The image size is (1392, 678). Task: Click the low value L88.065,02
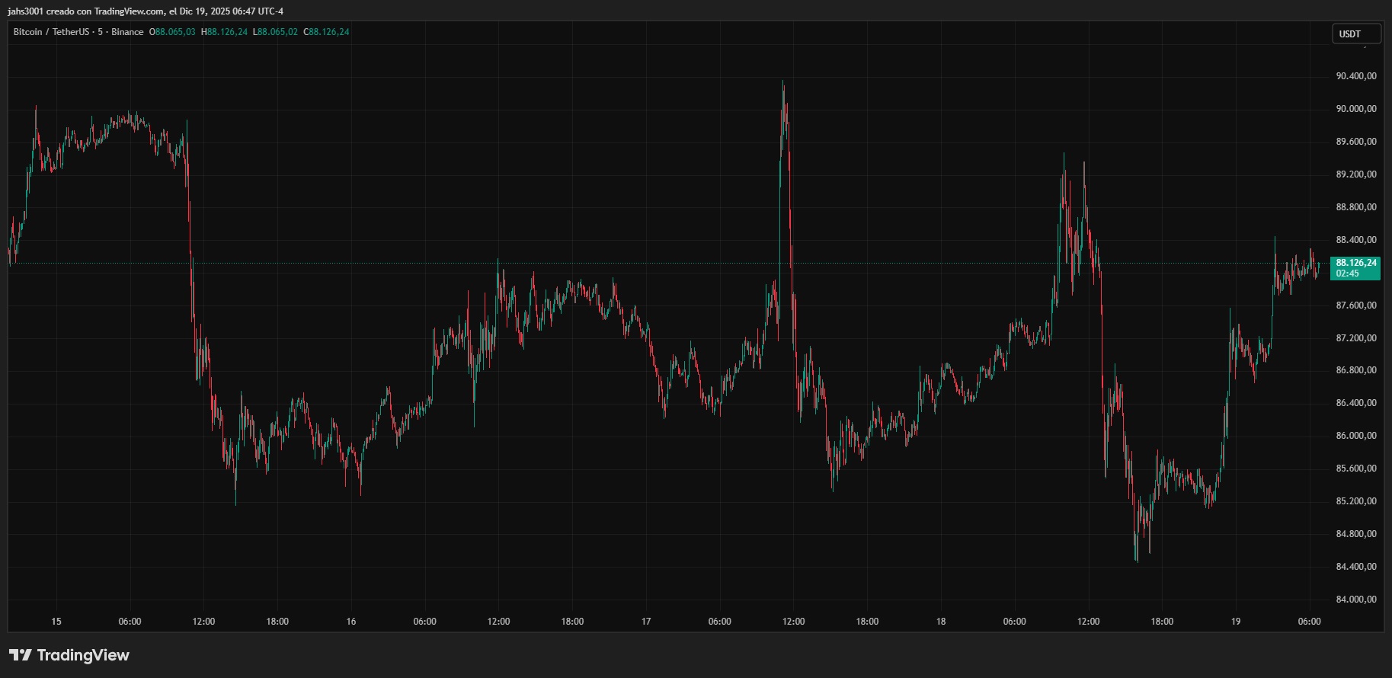pos(275,32)
